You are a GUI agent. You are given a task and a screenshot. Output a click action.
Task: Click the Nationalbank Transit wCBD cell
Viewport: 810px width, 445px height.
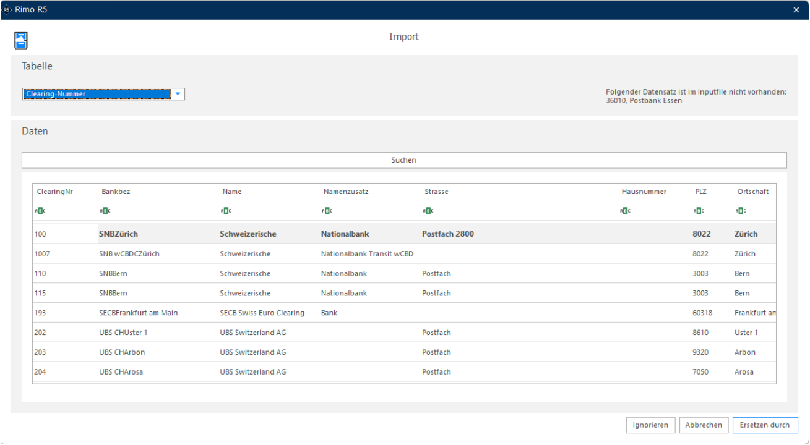[367, 254]
